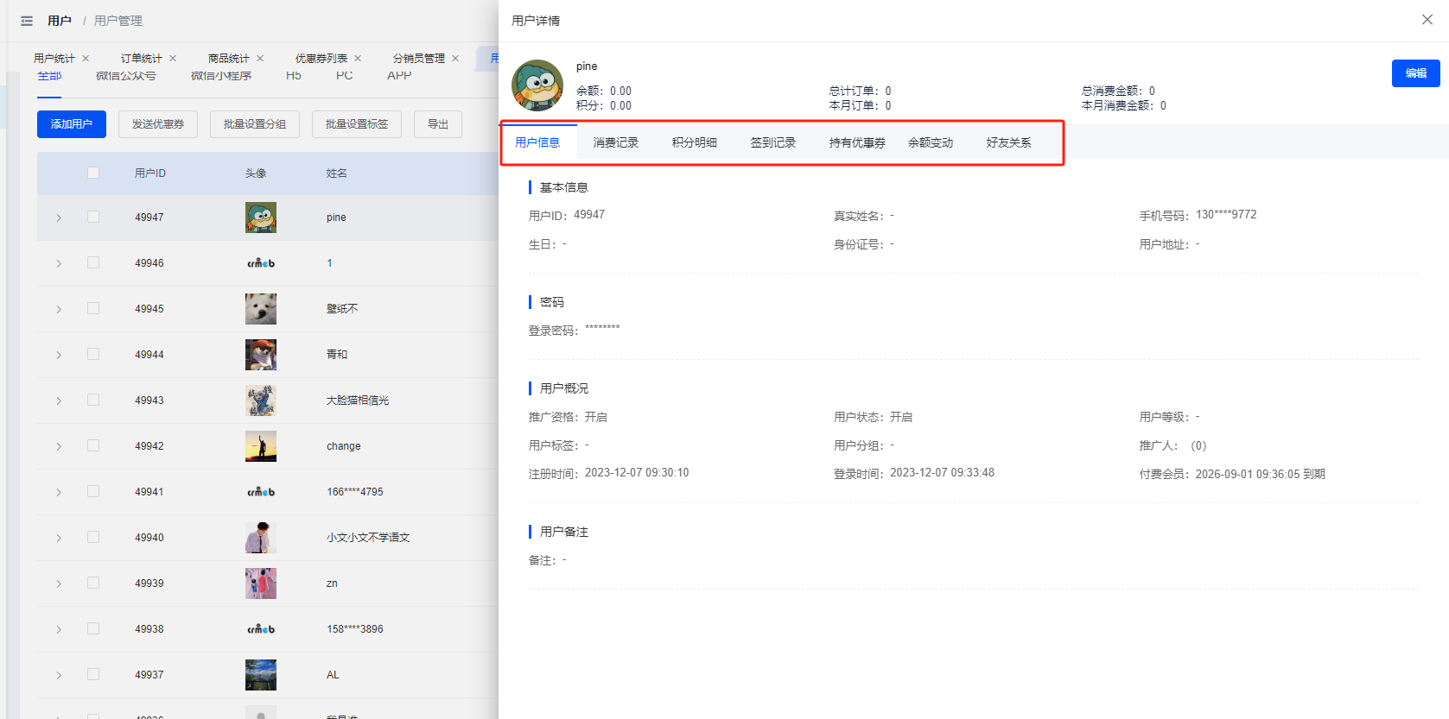Click pine's avatar in the detail header

[x=537, y=85]
